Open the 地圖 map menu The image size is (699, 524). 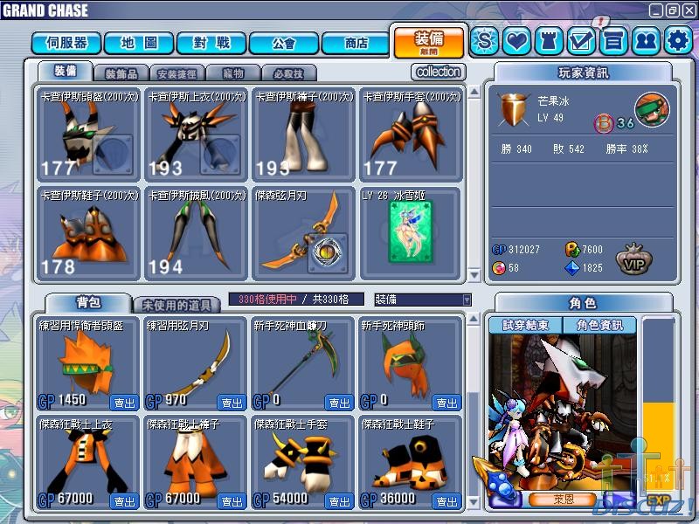[139, 43]
